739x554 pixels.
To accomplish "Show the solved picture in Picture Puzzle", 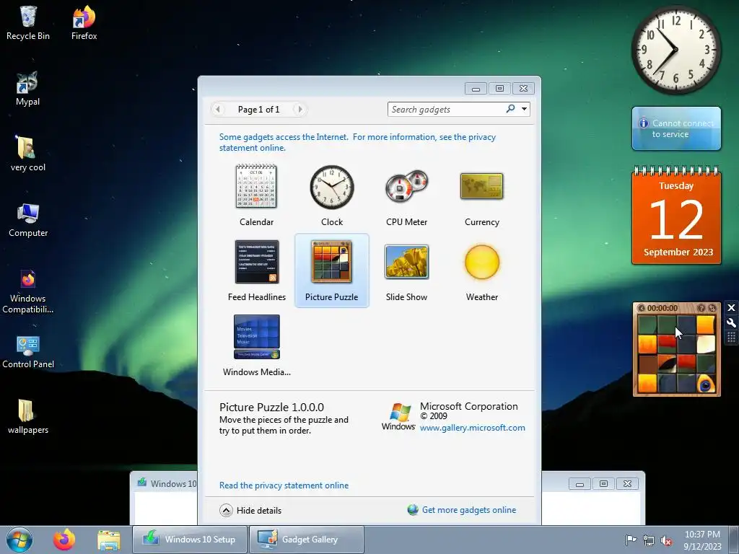I will pos(701,308).
